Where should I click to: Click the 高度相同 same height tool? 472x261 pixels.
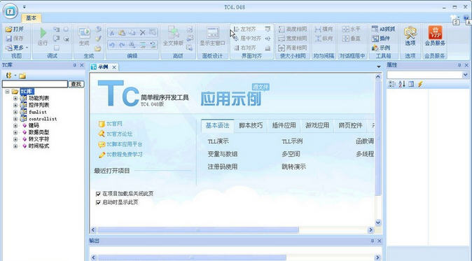(293, 29)
